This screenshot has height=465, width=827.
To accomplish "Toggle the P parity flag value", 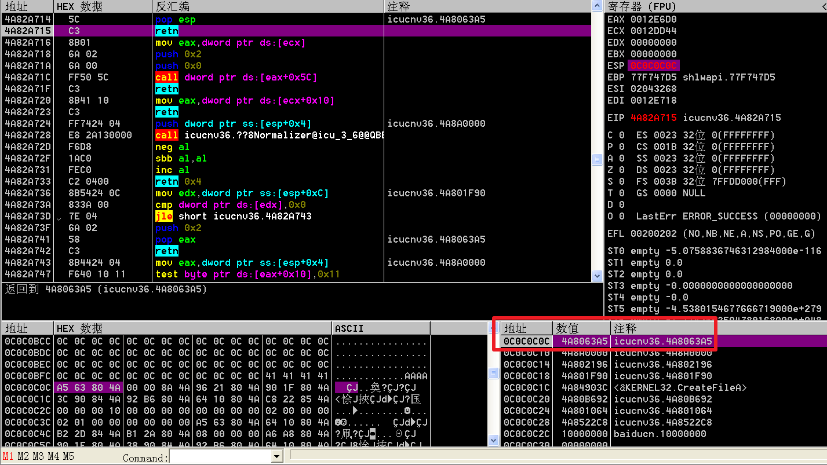I will coord(622,147).
